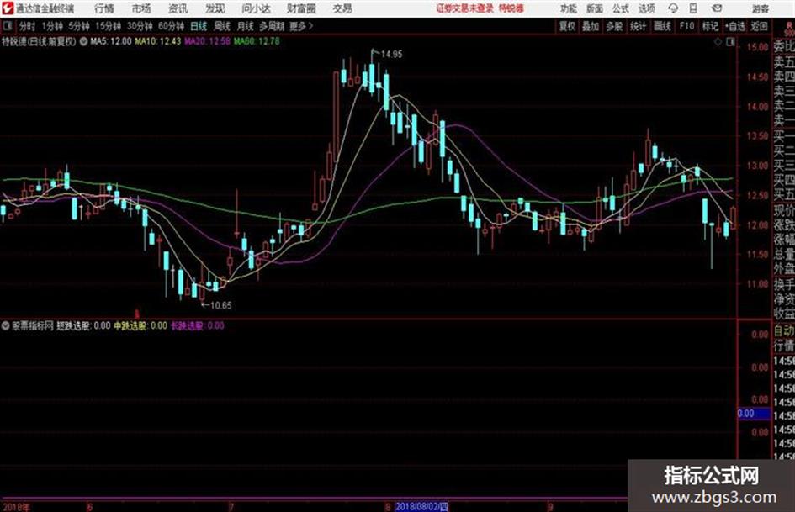Open the 交易 menu
Image resolution: width=795 pixels, height=512 pixels.
click(x=342, y=8)
